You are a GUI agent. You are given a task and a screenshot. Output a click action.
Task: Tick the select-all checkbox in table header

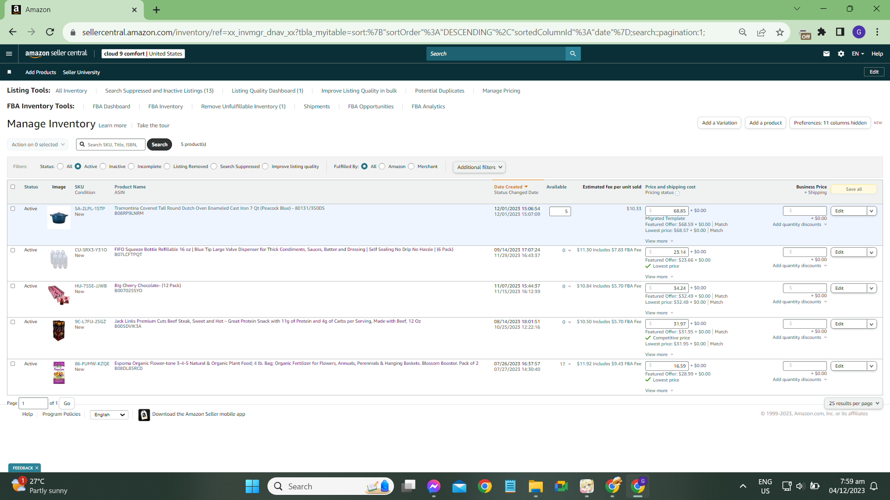(x=13, y=187)
